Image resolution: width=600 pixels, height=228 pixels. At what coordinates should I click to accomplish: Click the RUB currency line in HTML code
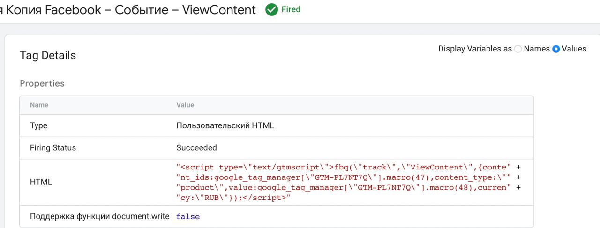tap(233, 198)
